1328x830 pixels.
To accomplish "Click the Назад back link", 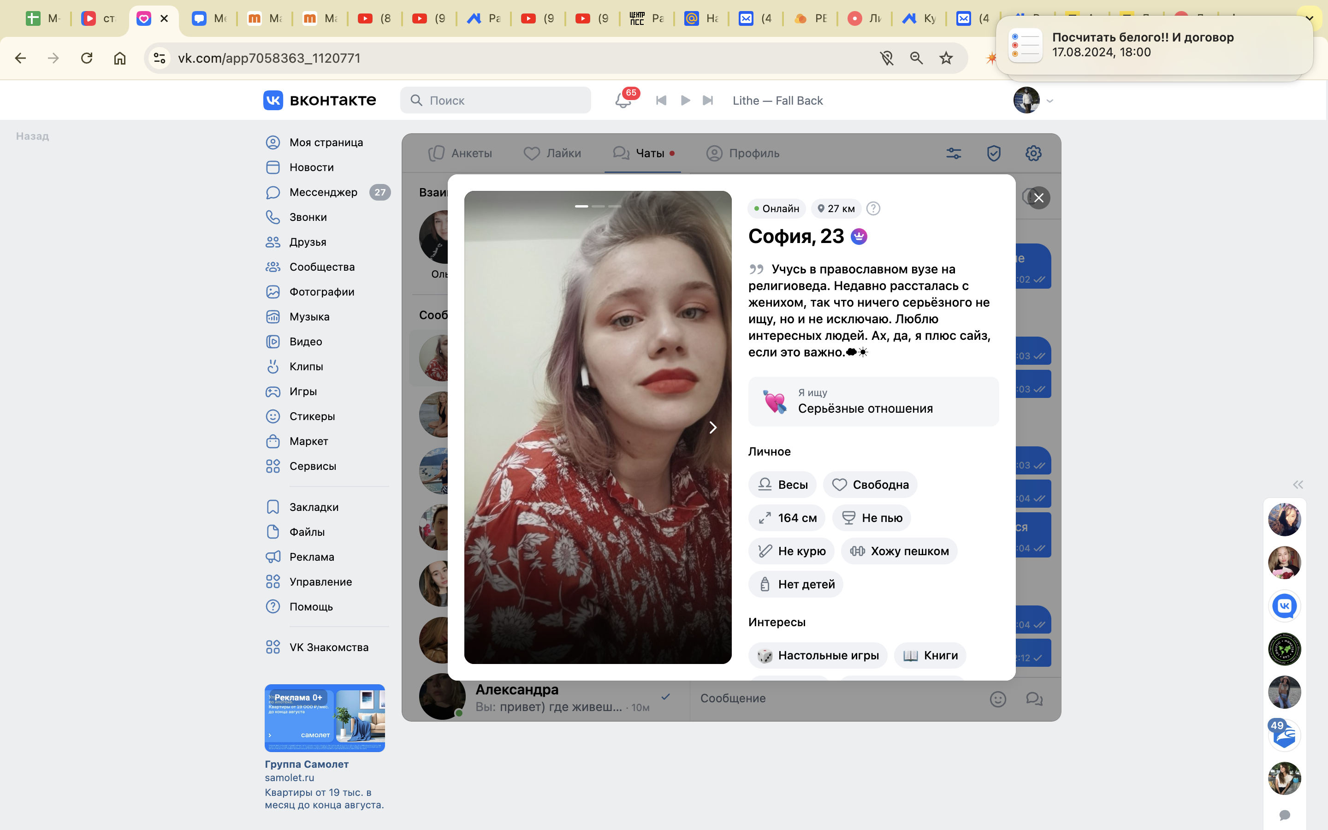I will coord(32,136).
